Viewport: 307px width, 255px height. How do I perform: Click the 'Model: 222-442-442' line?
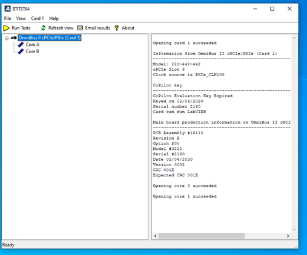coord(177,64)
